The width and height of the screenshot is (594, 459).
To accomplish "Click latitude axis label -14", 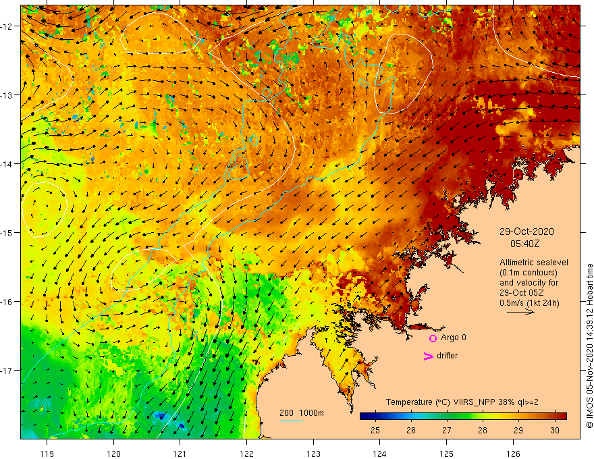I will [7, 164].
